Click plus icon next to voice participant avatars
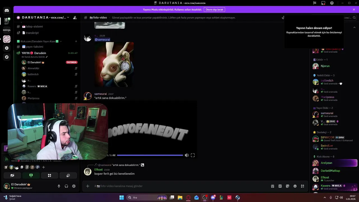 pyautogui.click(x=43, y=167)
